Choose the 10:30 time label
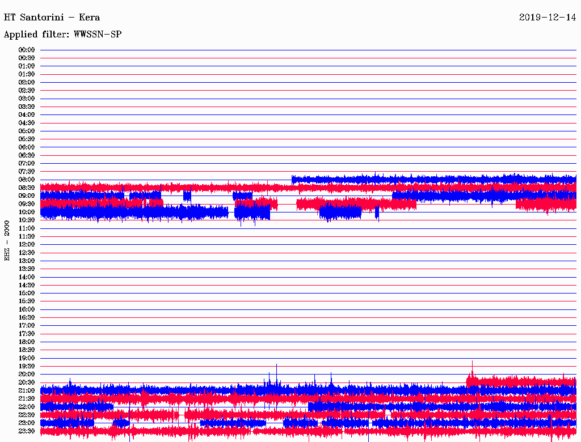 click(x=27, y=220)
